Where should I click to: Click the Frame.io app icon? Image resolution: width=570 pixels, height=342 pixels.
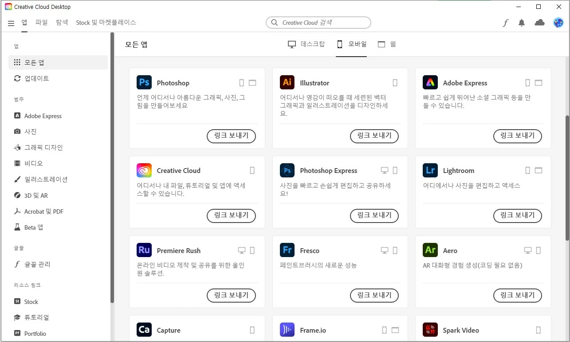click(x=287, y=330)
